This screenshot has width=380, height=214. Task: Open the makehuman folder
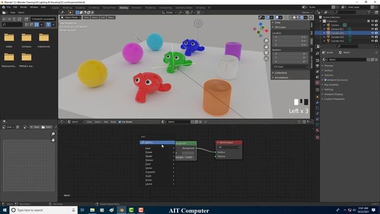(x=44, y=40)
